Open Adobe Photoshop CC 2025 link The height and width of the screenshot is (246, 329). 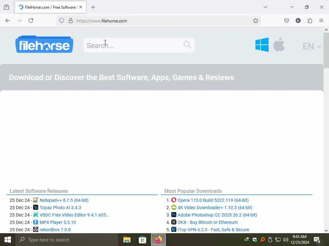217,215
